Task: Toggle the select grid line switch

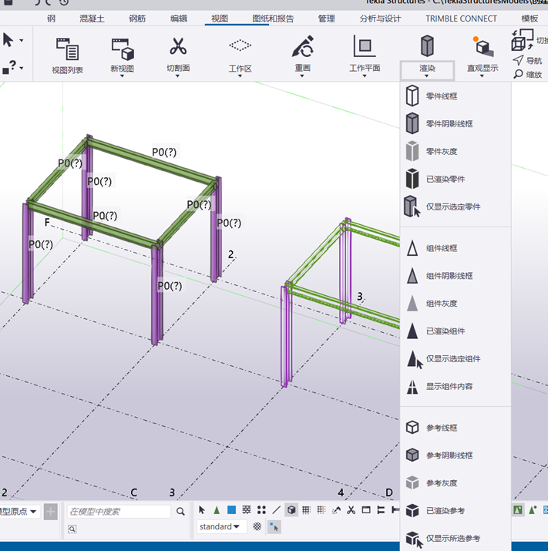Action: pyautogui.click(x=321, y=510)
